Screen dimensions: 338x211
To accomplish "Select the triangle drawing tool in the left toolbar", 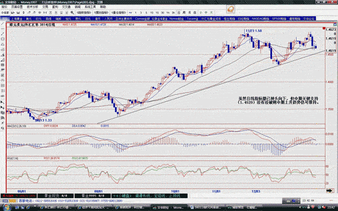I will coord(2,44).
